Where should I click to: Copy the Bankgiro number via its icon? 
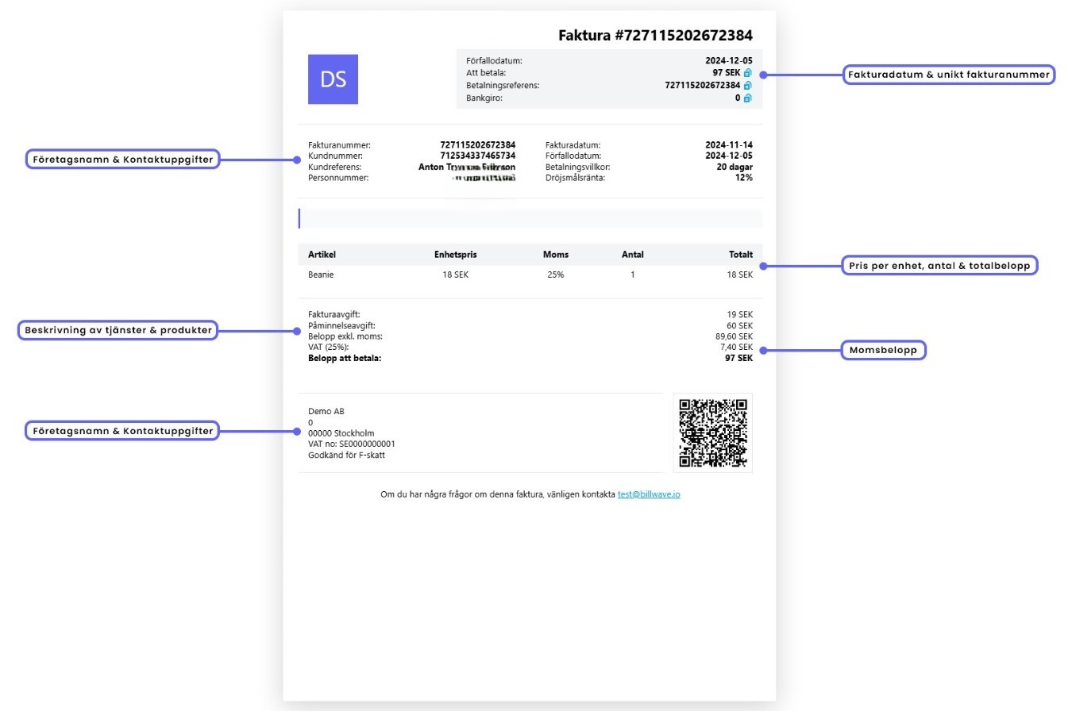coord(747,98)
